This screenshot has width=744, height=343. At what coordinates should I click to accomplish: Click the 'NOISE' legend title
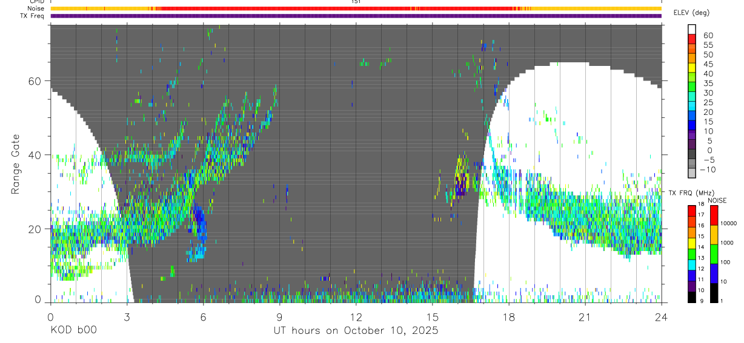point(717,200)
